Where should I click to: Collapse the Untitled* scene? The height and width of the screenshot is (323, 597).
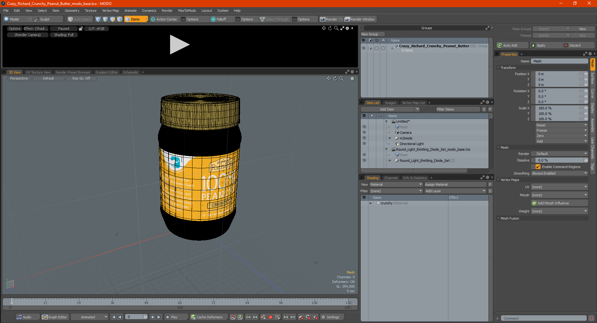point(386,121)
